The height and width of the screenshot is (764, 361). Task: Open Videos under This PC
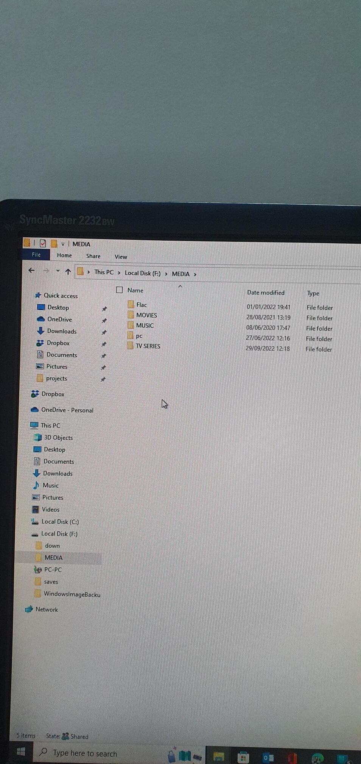click(x=51, y=510)
